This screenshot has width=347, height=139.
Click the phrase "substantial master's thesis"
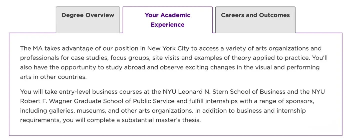tap(161, 120)
